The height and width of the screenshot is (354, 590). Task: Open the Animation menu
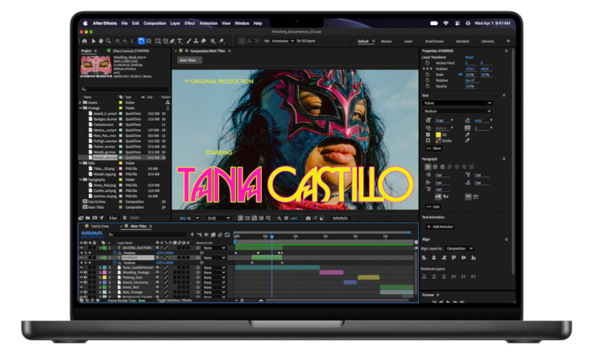click(208, 23)
